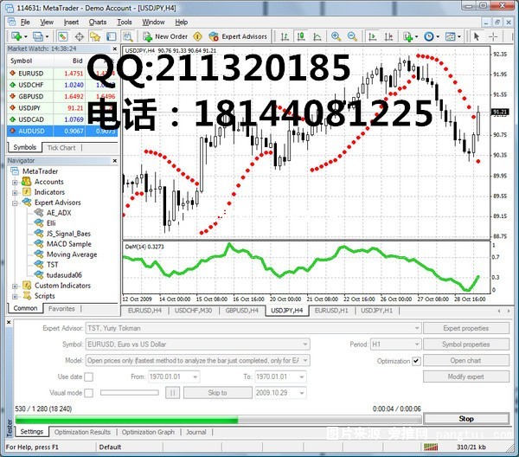The width and height of the screenshot is (519, 457).
Task: Click the New Order button
Action: (165, 36)
